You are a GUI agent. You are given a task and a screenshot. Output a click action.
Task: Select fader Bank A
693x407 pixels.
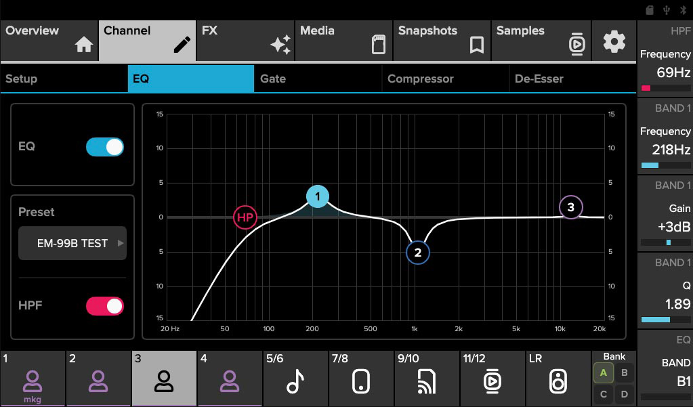point(603,372)
